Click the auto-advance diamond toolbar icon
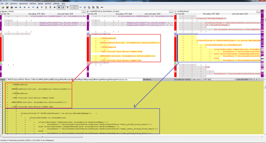The image size is (266, 143). (85, 7)
